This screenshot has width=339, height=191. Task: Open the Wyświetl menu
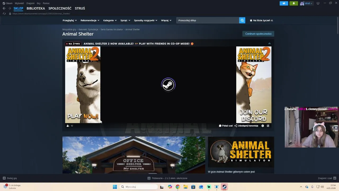[19, 3]
